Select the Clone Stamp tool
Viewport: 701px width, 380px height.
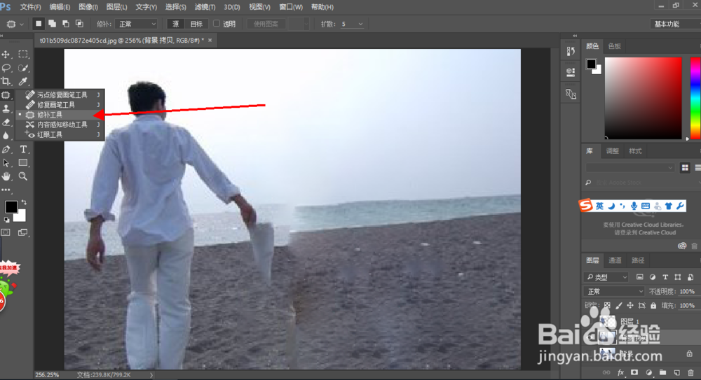click(x=6, y=108)
